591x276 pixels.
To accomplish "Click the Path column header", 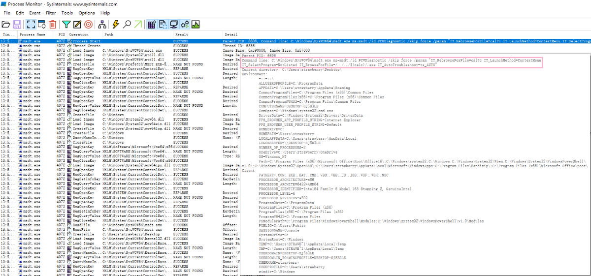I will (x=138, y=35).
